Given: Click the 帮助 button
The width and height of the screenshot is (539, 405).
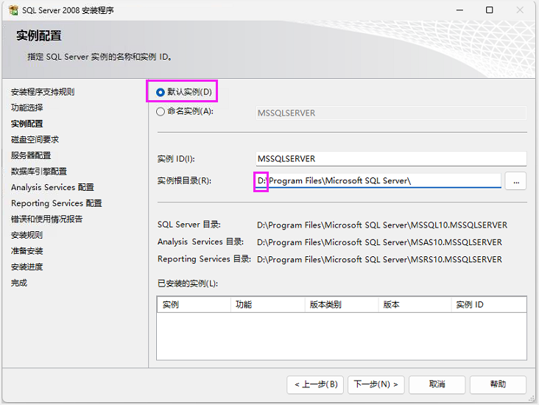Looking at the screenshot, I should (498, 384).
